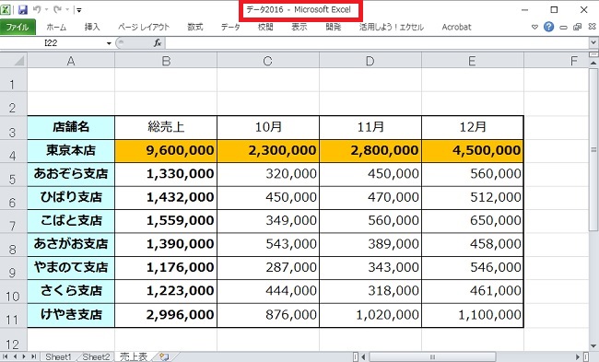Select row 4 header
Screen dimensions: 599x362
pos(14,152)
